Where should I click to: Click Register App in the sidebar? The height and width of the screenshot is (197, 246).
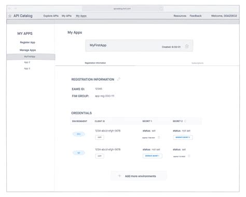[28, 42]
